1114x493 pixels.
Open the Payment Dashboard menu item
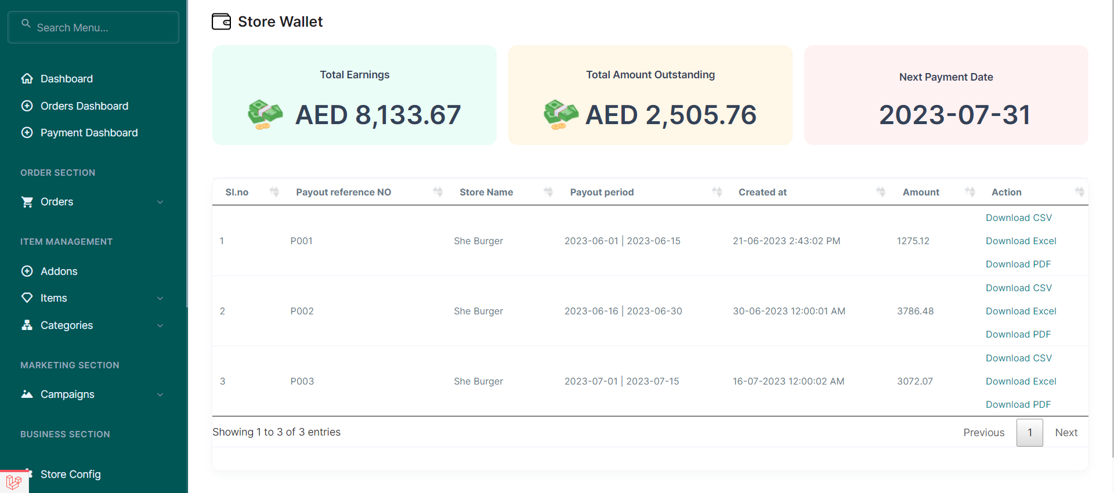point(89,133)
